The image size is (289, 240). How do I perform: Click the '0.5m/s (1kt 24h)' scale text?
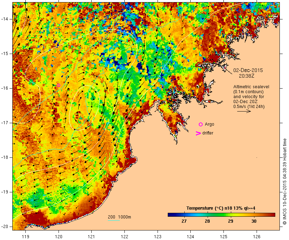[249, 107]
